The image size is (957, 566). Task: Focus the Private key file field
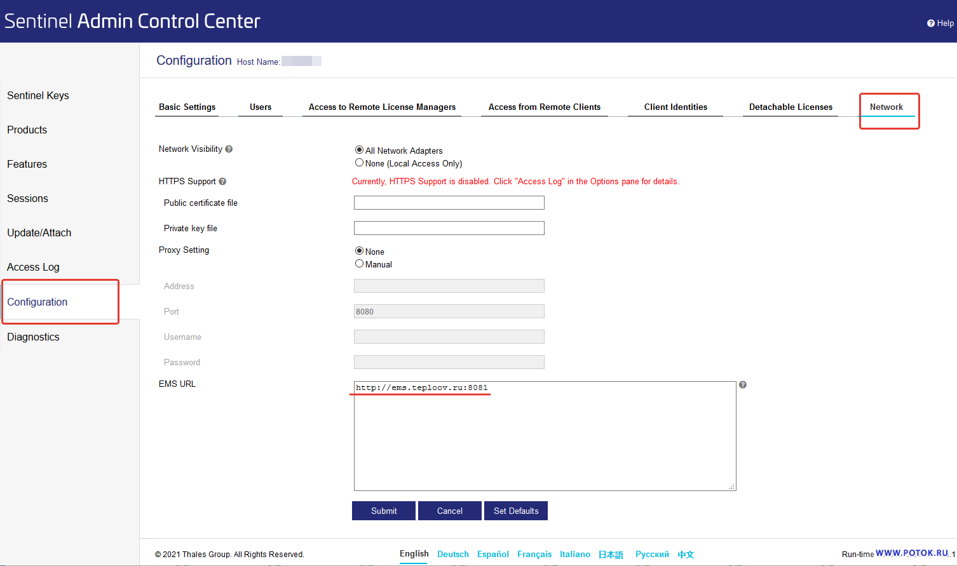pos(449,228)
